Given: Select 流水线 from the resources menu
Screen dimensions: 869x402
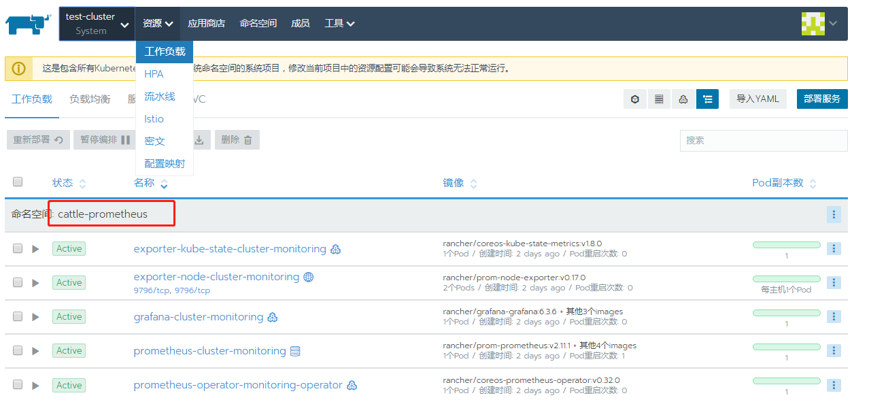Looking at the screenshot, I should tap(160, 96).
